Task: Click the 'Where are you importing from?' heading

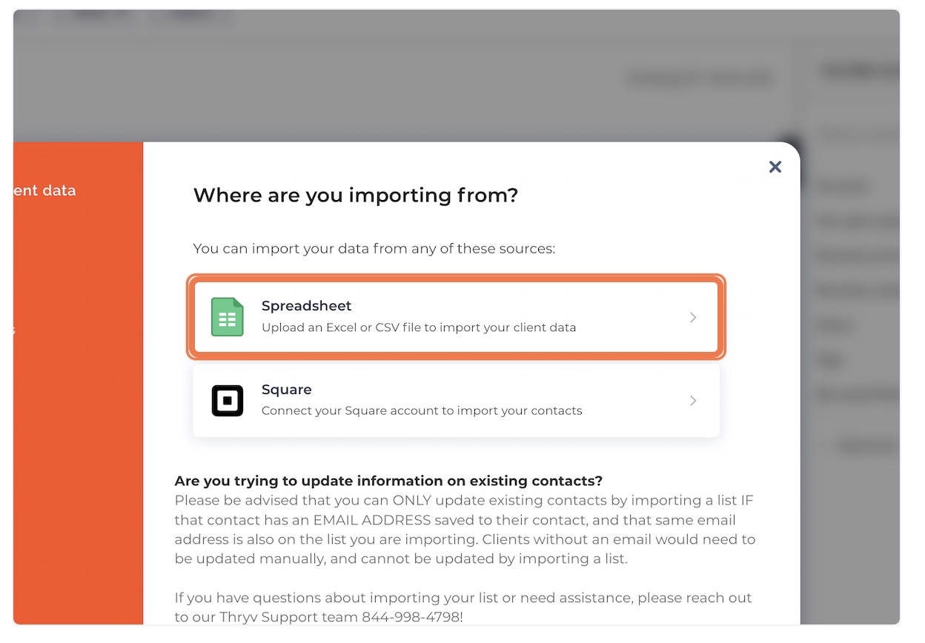Action: [356, 196]
